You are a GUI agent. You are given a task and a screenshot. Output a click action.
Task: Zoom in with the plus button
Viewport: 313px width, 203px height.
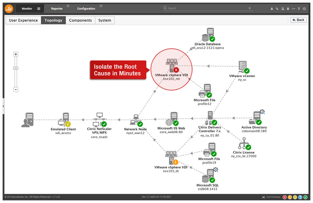click(16, 54)
